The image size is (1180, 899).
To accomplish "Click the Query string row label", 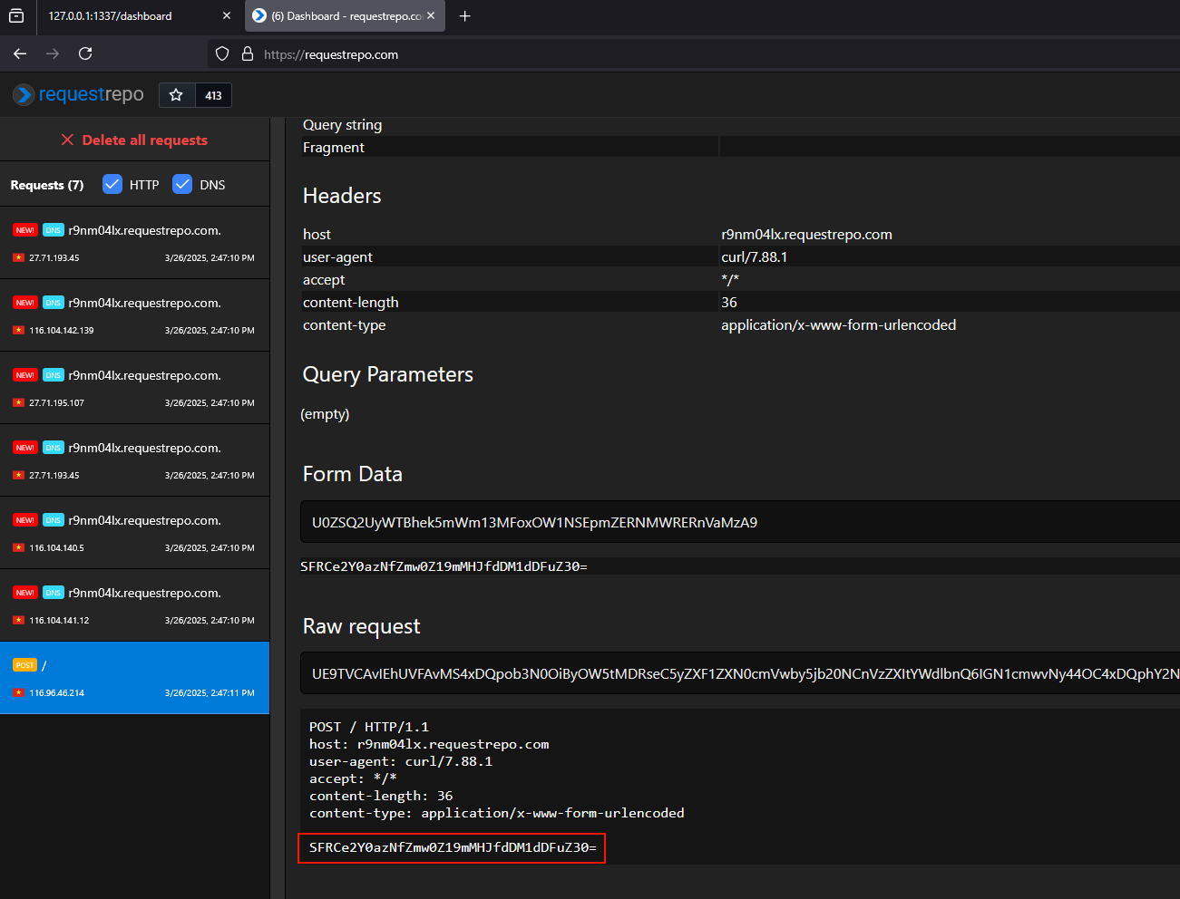I will pos(343,125).
